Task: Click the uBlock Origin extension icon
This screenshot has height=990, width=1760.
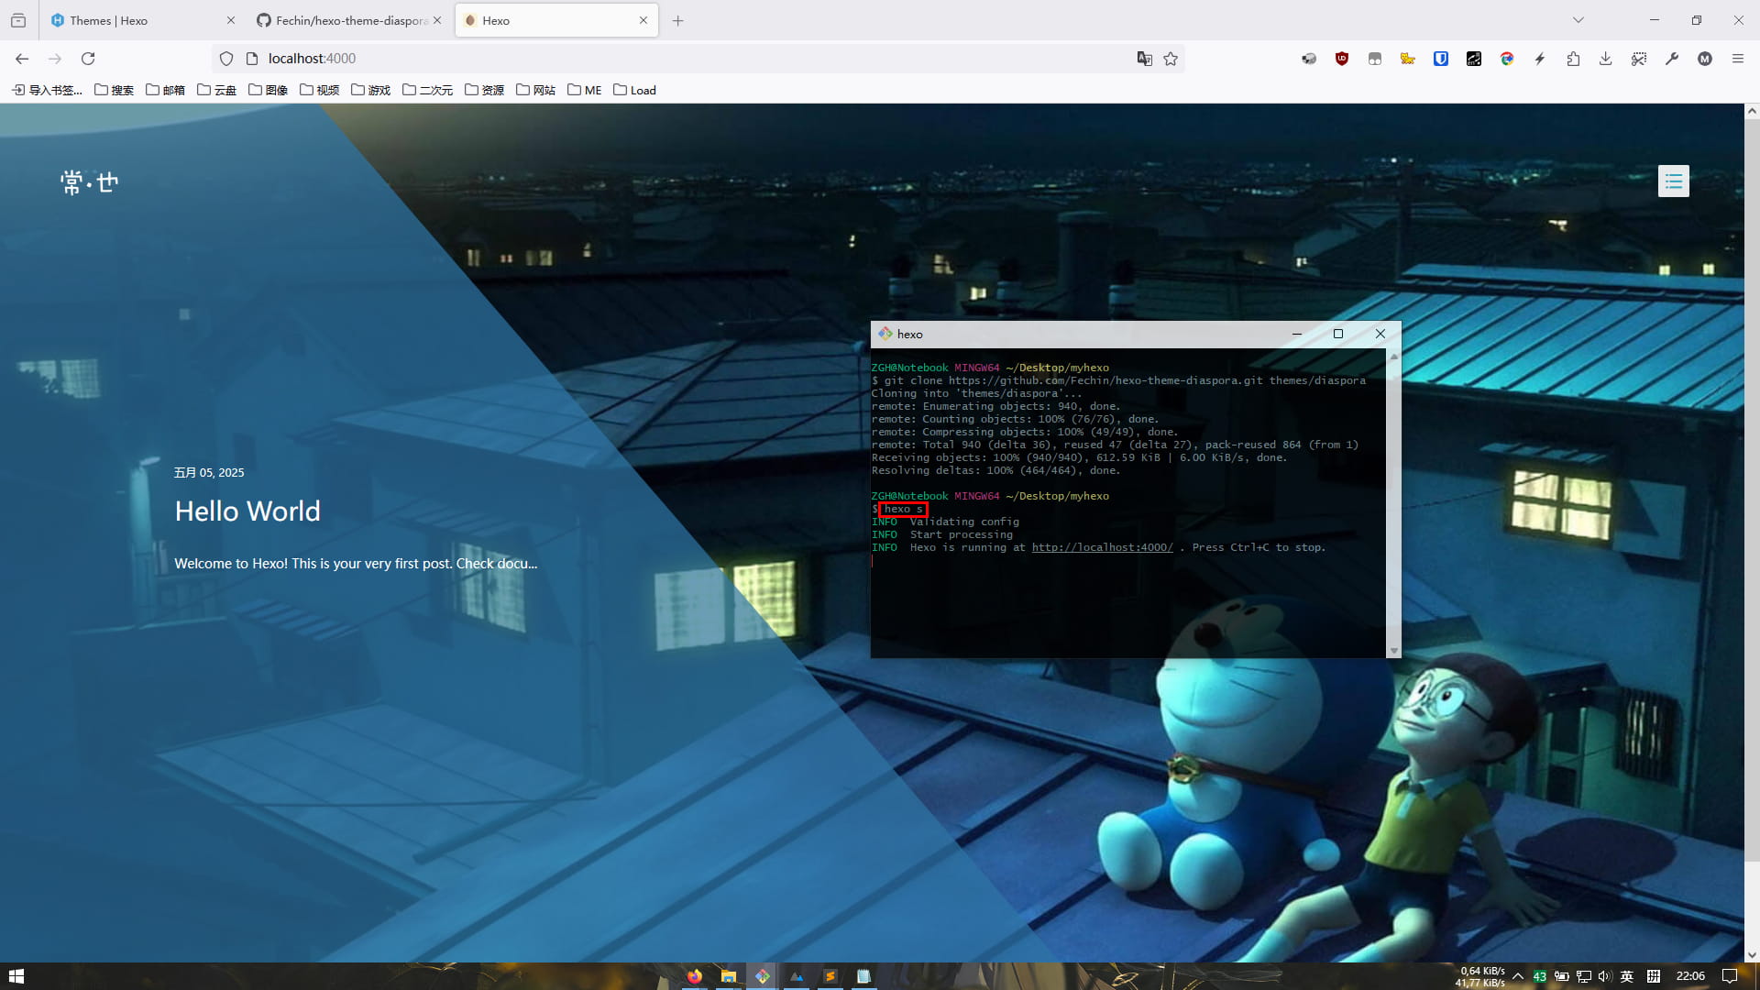Action: (x=1342, y=59)
